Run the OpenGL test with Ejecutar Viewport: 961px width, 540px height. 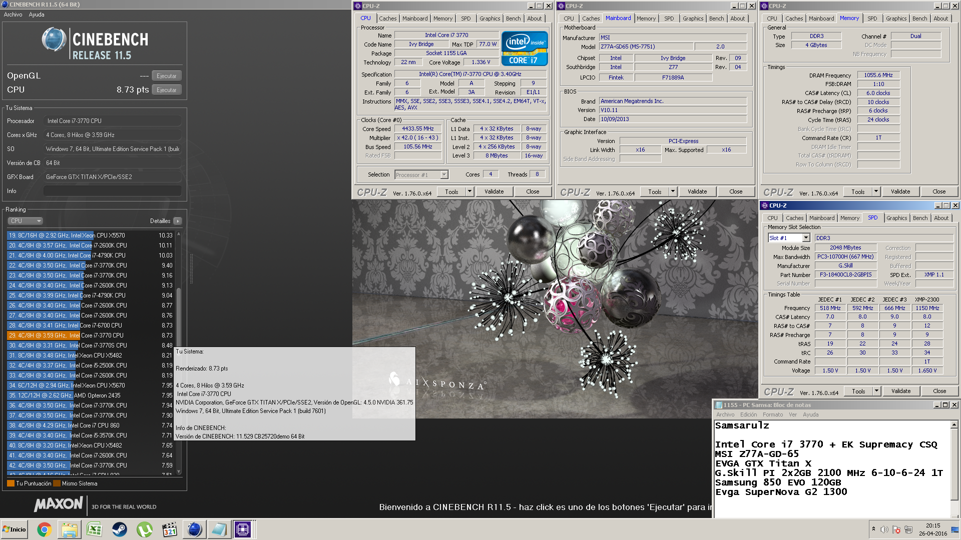[x=167, y=76]
